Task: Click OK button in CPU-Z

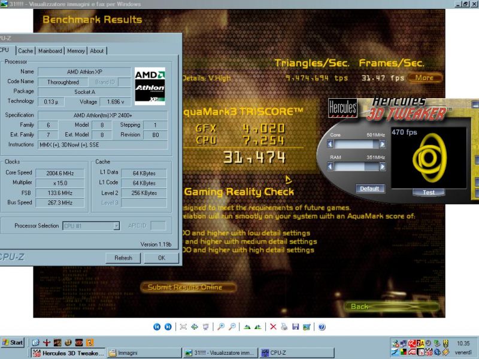Action: point(162,258)
